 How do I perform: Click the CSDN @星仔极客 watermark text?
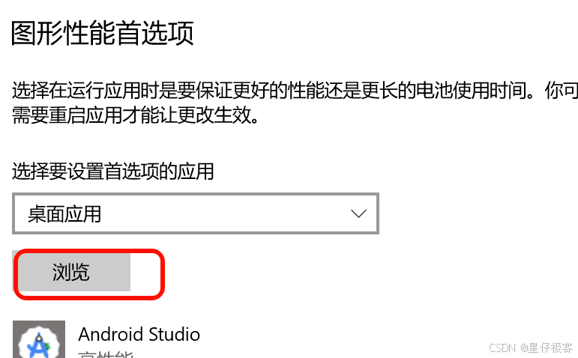pos(531,348)
